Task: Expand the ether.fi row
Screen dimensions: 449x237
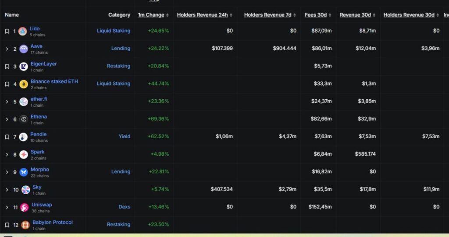Action: tap(7, 101)
